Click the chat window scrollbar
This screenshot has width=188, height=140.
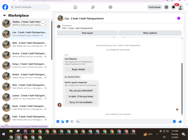[x=182, y=89]
